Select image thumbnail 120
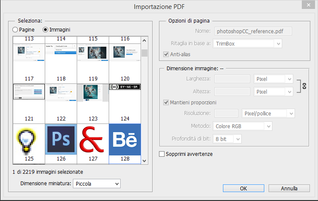This screenshot has height=201, width=318. coord(125,63)
